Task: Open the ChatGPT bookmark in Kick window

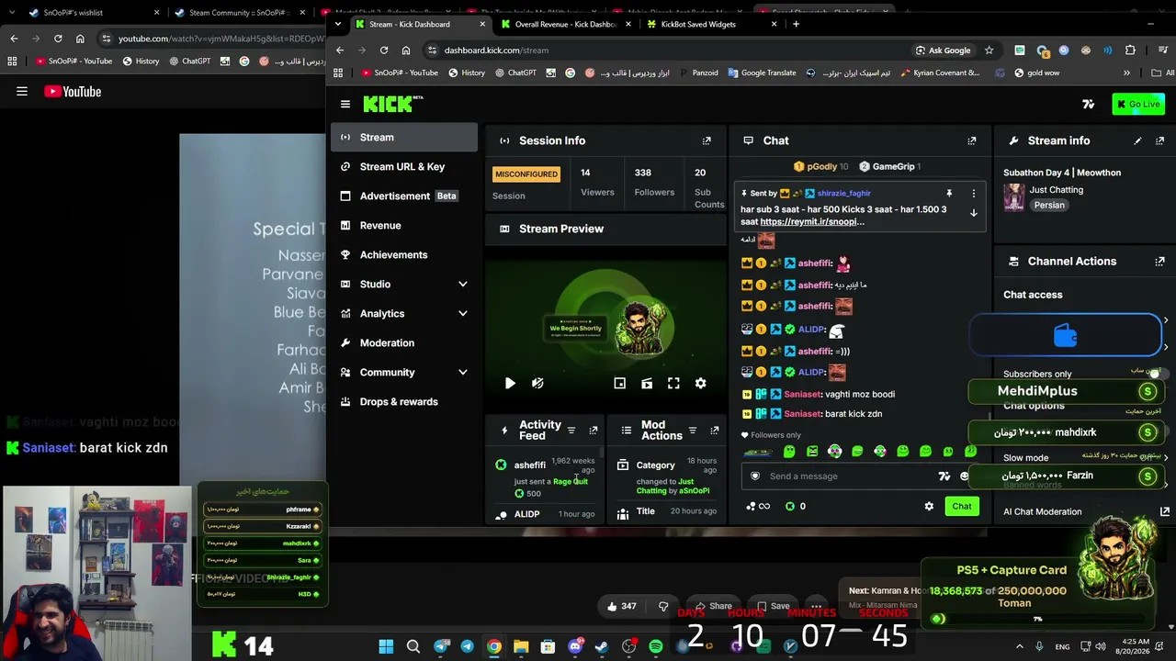Action: coord(514,73)
